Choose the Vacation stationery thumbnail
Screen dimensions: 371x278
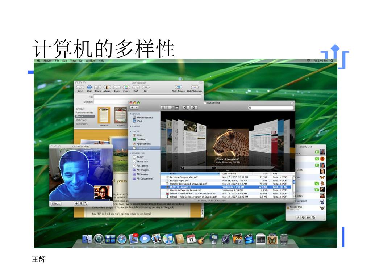[x=104, y=115]
